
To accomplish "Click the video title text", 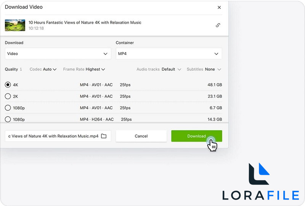I will point(85,22).
